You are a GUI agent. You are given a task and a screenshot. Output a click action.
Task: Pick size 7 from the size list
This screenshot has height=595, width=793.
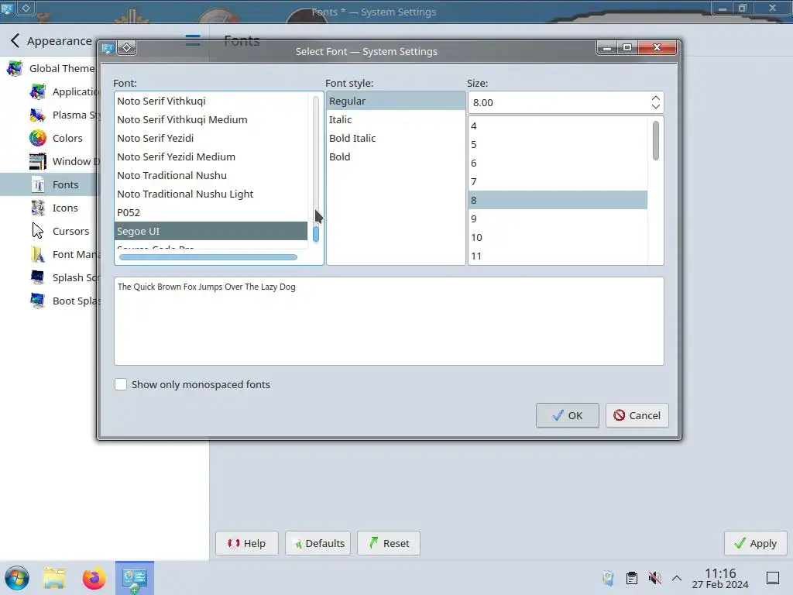pos(558,181)
